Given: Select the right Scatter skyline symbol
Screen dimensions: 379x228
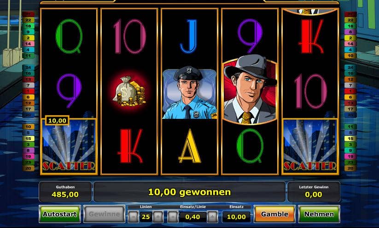Looking at the screenshot, I should click(x=310, y=146).
